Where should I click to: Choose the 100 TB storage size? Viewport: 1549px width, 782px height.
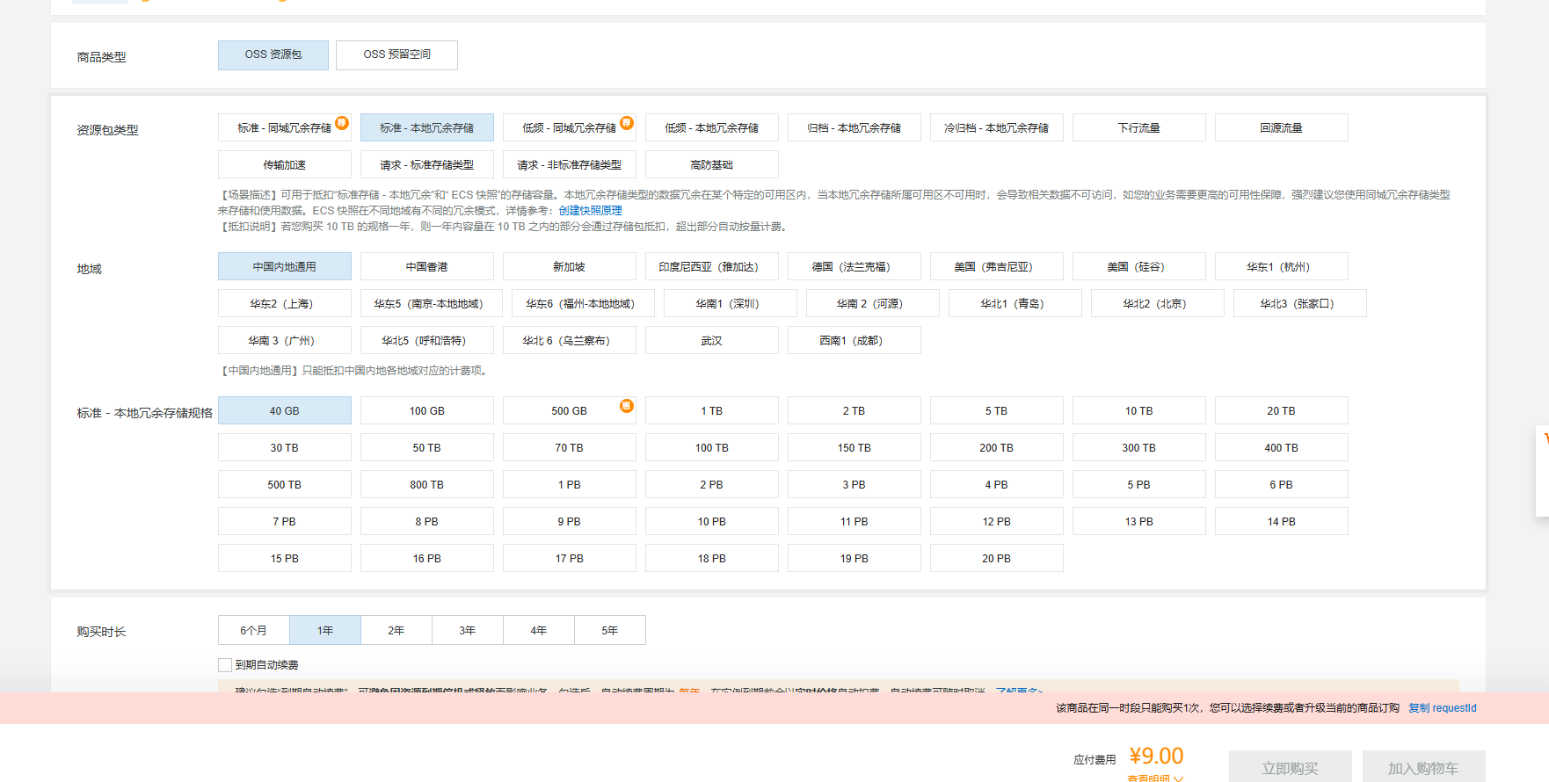pyautogui.click(x=712, y=448)
